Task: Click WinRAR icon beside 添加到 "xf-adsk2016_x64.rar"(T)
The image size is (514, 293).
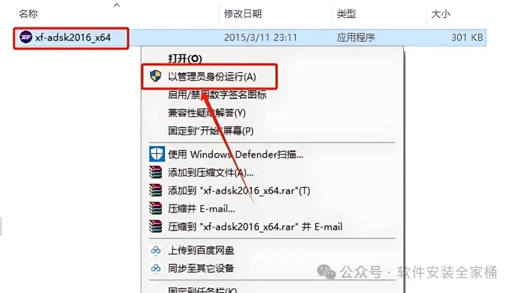Action: click(x=155, y=190)
